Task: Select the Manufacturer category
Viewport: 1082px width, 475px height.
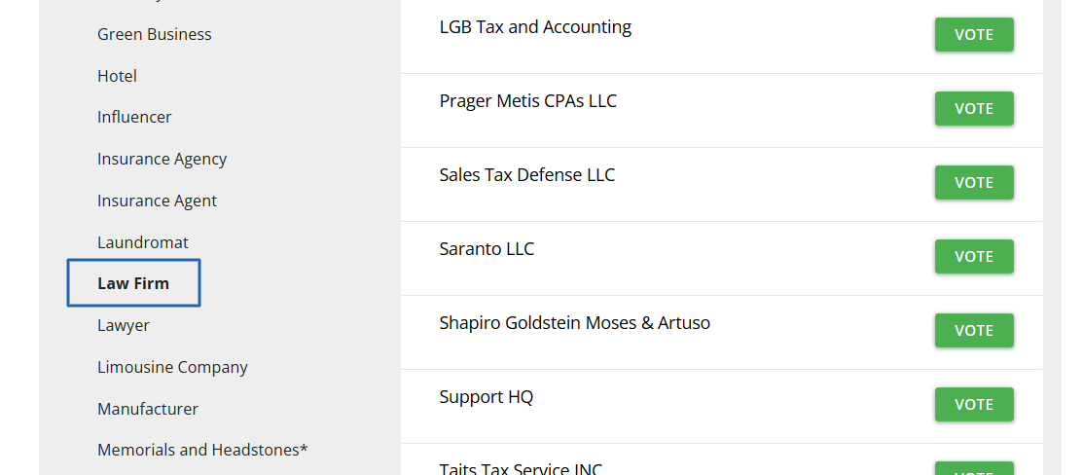Action: click(x=148, y=409)
